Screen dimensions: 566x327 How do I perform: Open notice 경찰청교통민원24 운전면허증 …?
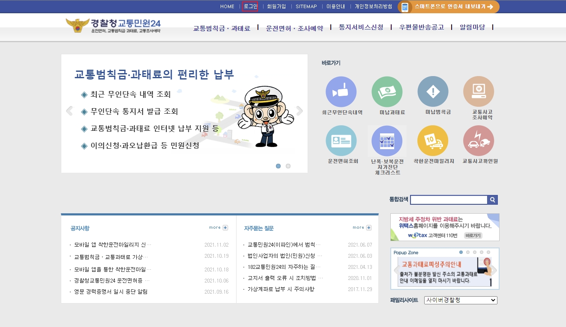[x=112, y=281]
